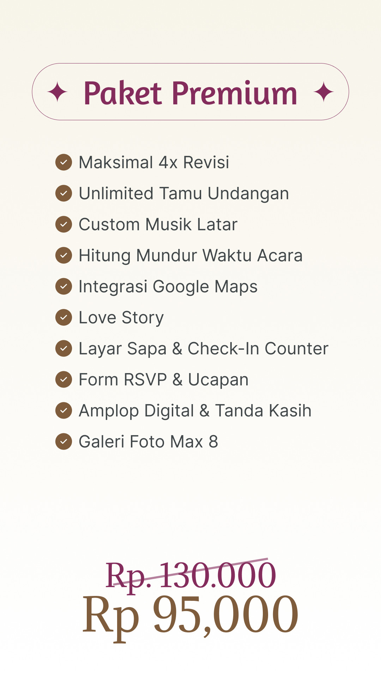This screenshot has height=677, width=381.
Task: Select the Unlimited Tamu Undangan feature text
Action: pyautogui.click(x=184, y=194)
